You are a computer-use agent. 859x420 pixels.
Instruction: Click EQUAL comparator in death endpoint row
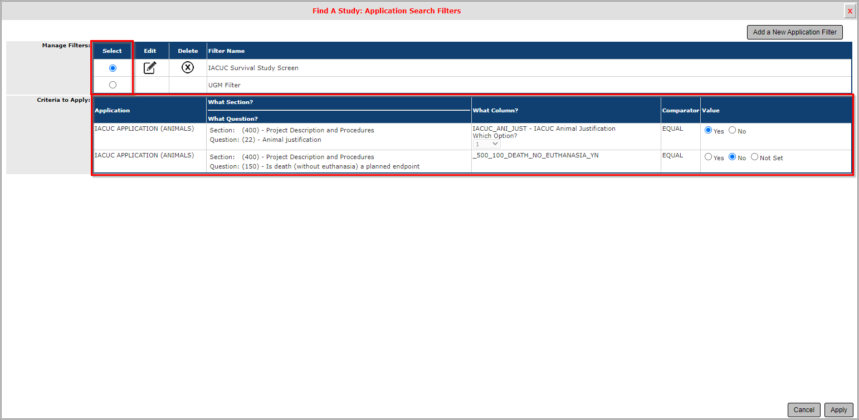point(672,155)
